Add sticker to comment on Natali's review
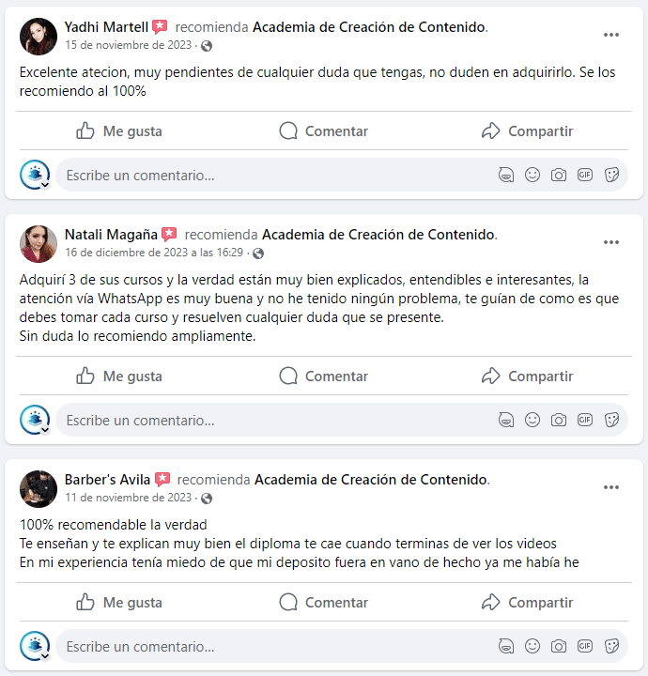 [x=611, y=420]
